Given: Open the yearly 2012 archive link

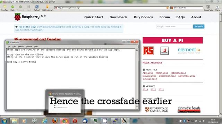Looking at the screenshot, I should pos(153,90).
